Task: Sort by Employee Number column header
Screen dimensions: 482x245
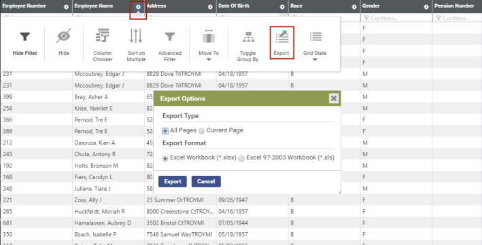Action: [x=24, y=6]
